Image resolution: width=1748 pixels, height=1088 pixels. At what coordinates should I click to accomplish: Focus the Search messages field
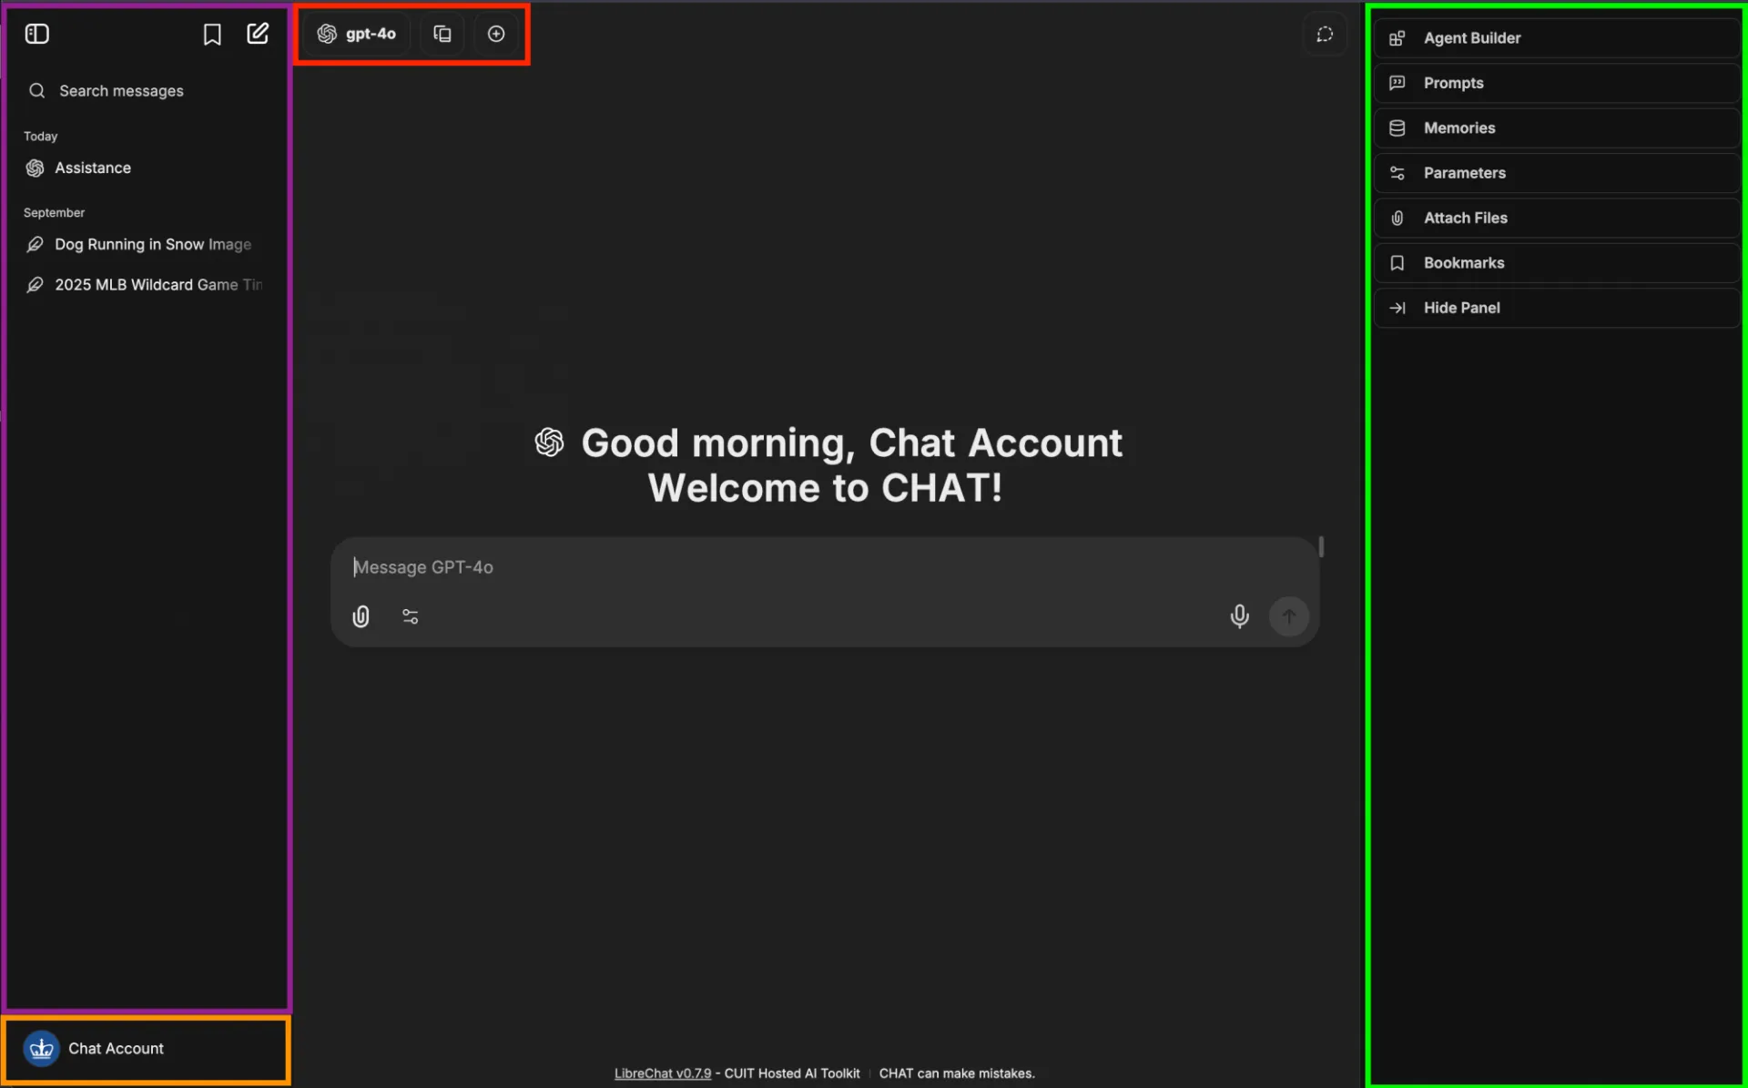pos(146,90)
